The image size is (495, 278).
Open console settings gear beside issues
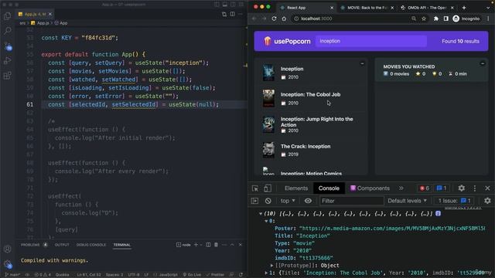click(487, 201)
